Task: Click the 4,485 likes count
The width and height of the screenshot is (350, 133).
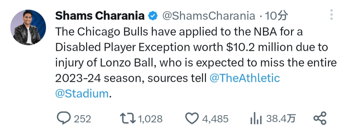Action: pos(215,119)
